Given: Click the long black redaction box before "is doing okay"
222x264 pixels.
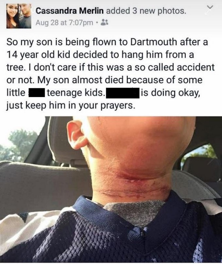Looking at the screenshot, I should 122,93.
